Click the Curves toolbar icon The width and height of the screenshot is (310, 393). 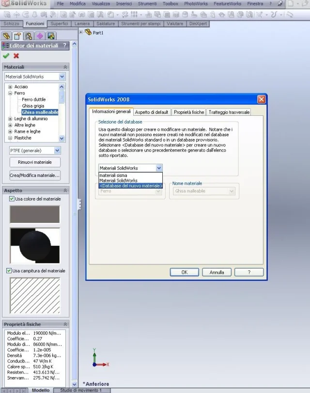[274, 15]
